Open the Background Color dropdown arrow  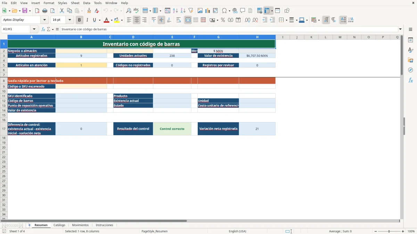click(x=122, y=20)
